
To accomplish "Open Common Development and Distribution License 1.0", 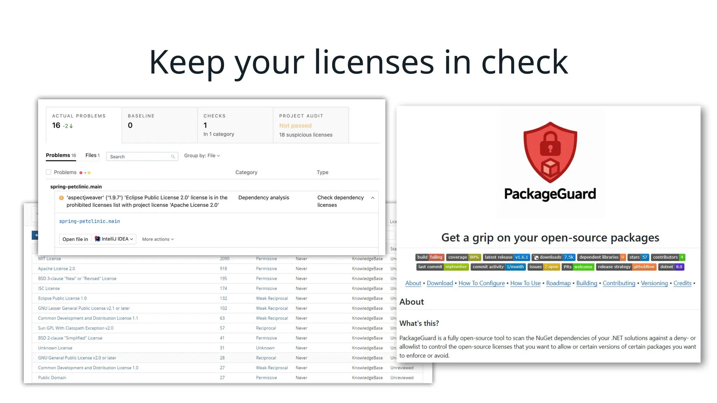I will coord(88,368).
